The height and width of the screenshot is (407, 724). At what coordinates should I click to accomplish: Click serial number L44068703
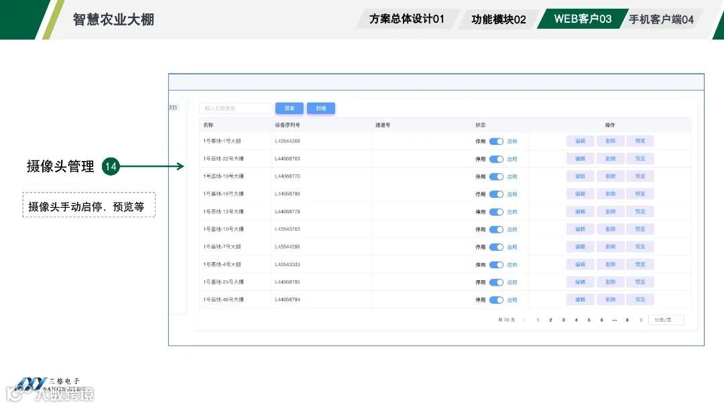click(x=287, y=158)
